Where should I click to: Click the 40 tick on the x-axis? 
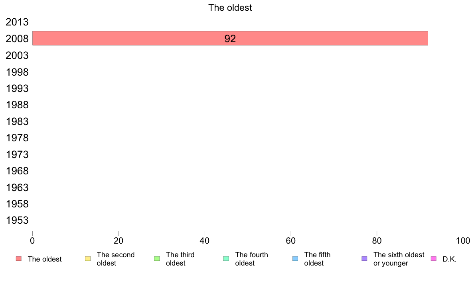coord(205,240)
